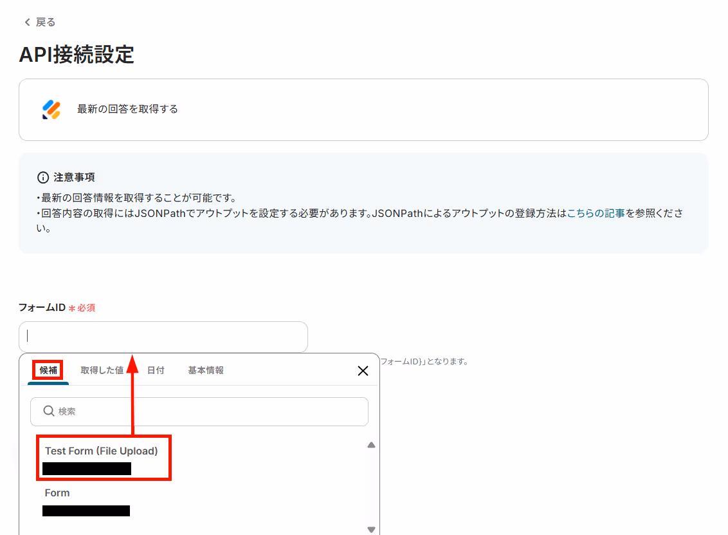The height and width of the screenshot is (535, 728).
Task: Open the 基本情報 tab
Action: [x=206, y=370]
